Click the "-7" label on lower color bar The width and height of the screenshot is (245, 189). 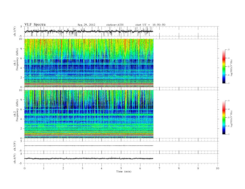228,134
